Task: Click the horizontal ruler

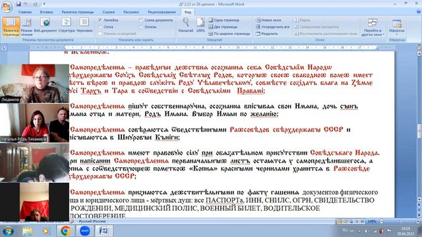Action: pyautogui.click(x=221, y=48)
